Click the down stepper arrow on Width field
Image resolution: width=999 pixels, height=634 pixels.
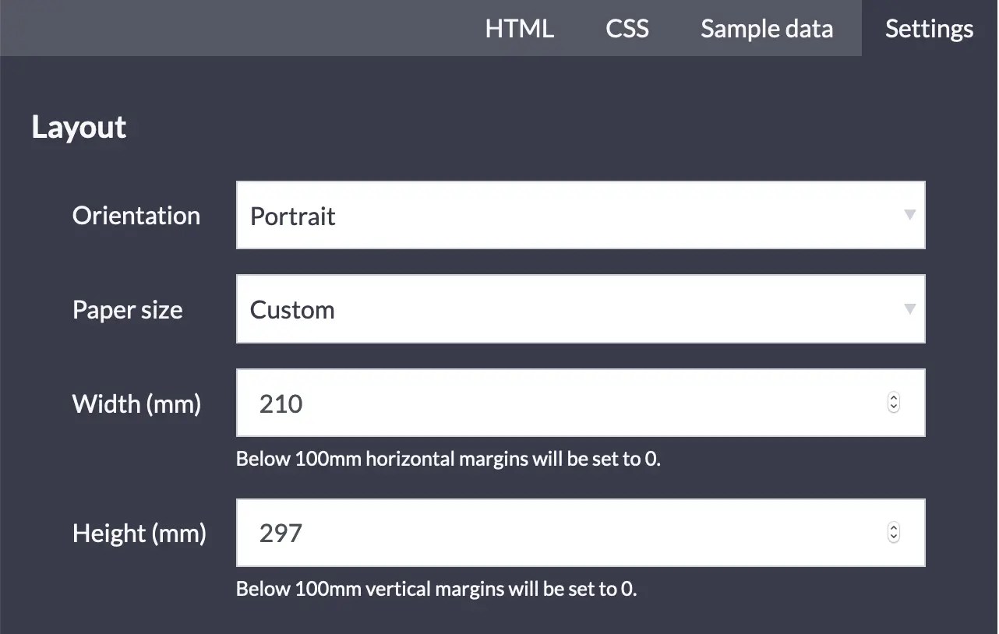click(x=893, y=407)
